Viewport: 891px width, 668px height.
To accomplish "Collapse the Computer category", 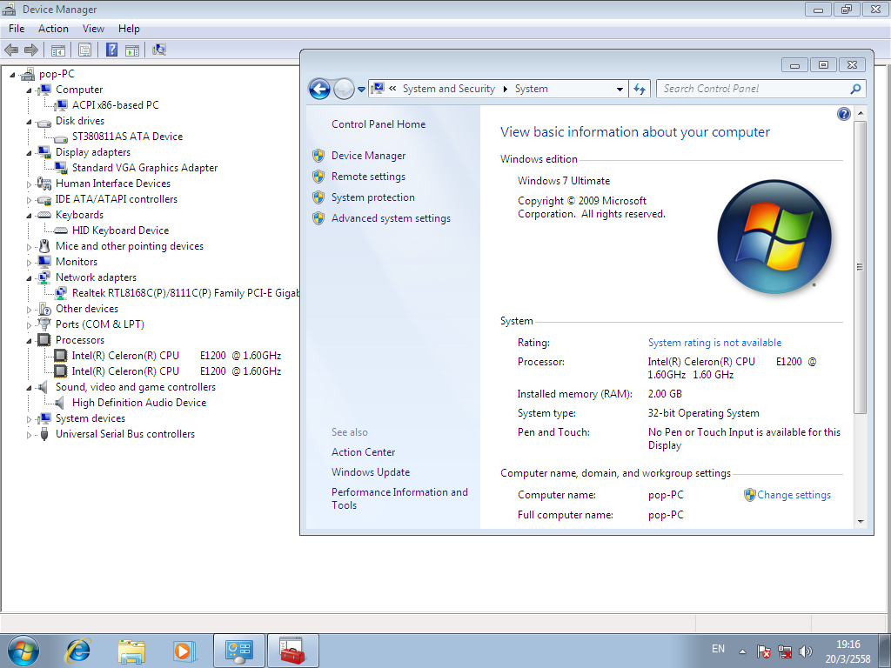I will click(29, 90).
